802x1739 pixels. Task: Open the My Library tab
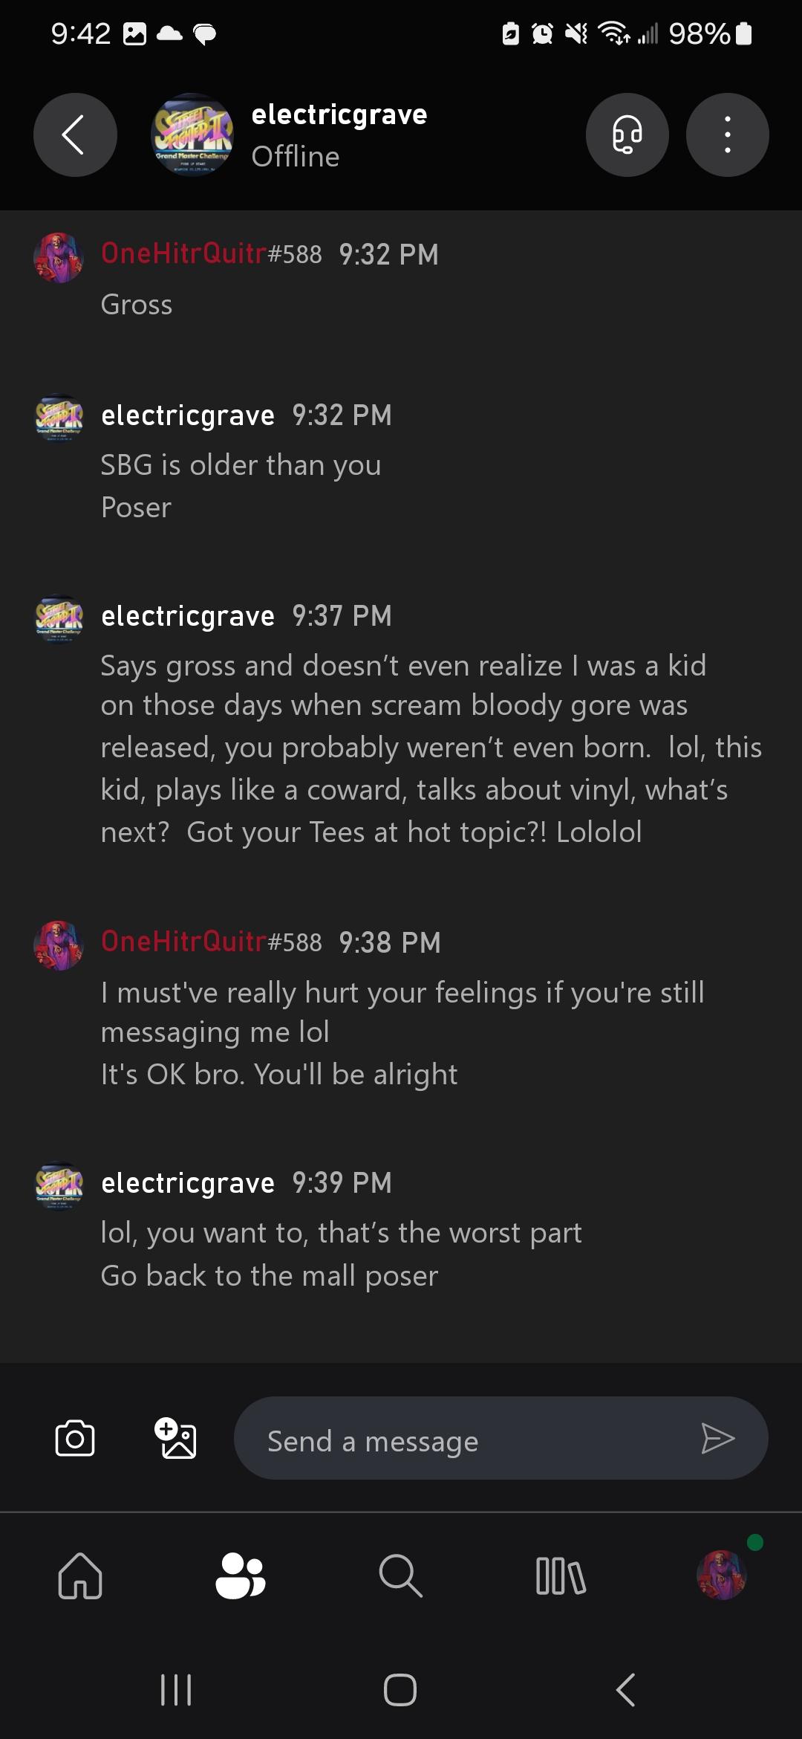pyautogui.click(x=561, y=1576)
